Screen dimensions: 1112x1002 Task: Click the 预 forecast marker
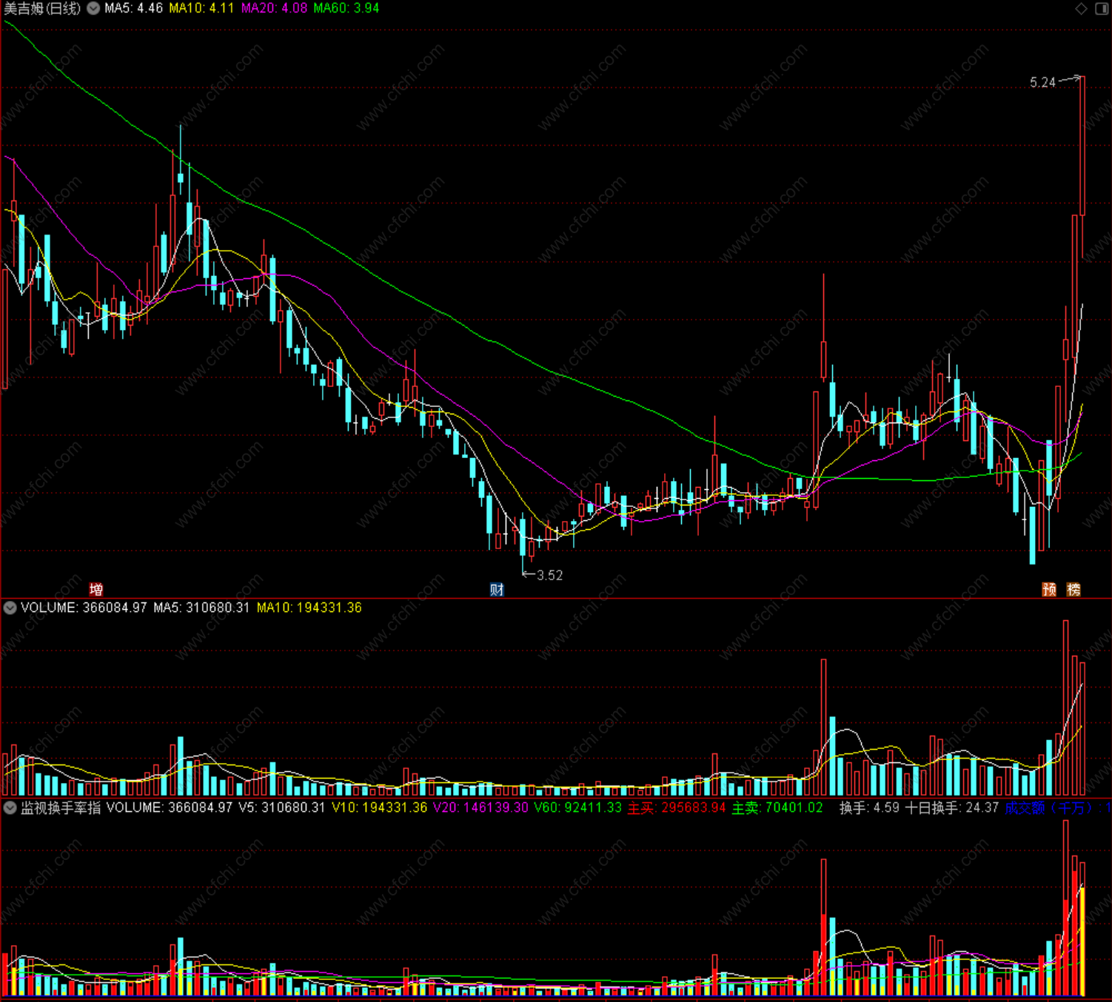pos(1049,590)
